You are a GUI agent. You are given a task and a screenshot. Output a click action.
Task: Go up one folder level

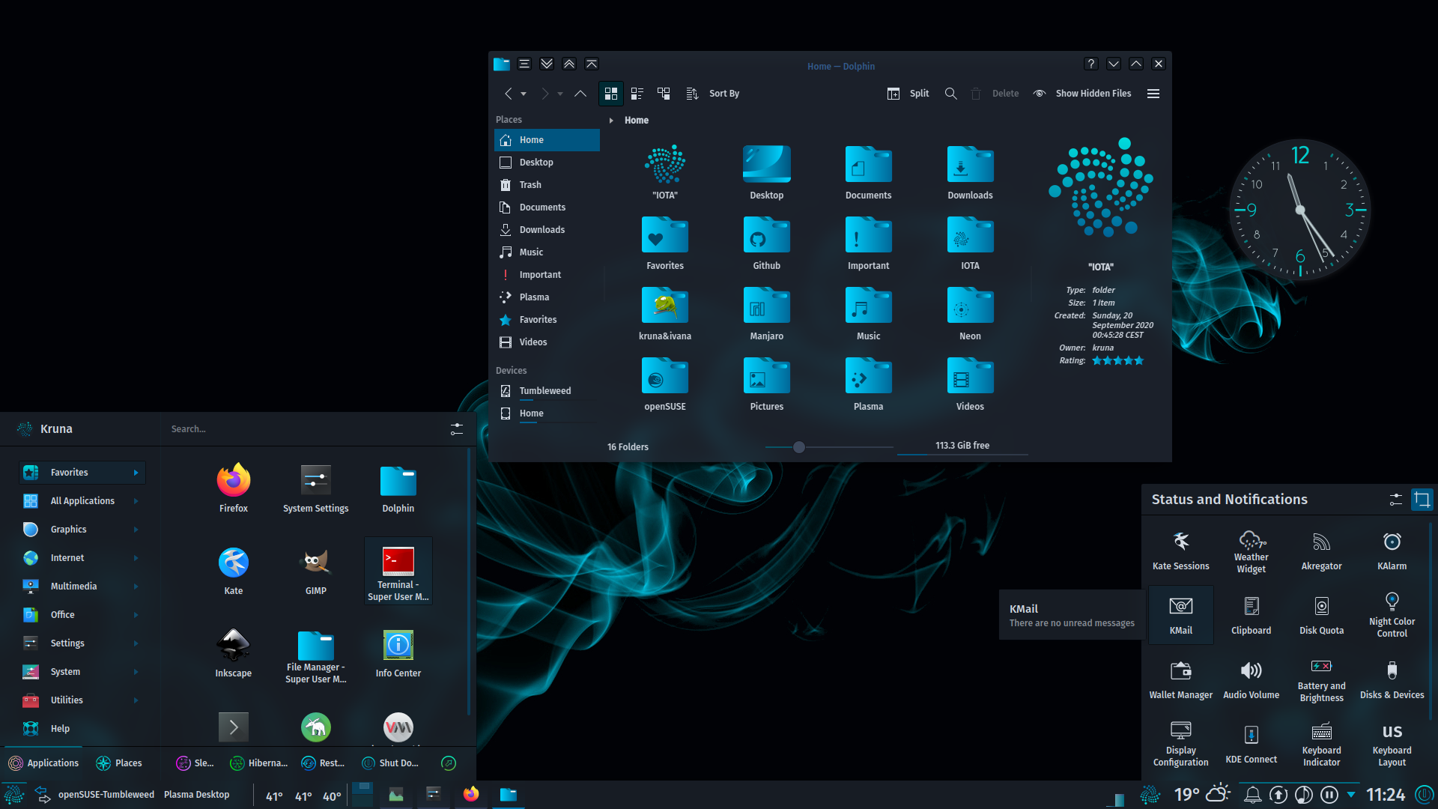(580, 94)
